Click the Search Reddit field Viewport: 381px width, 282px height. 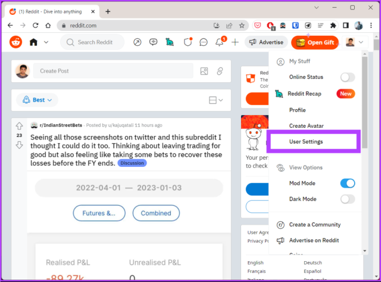point(92,42)
